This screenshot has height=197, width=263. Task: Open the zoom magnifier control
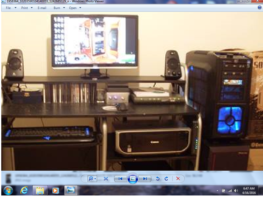coord(92,179)
